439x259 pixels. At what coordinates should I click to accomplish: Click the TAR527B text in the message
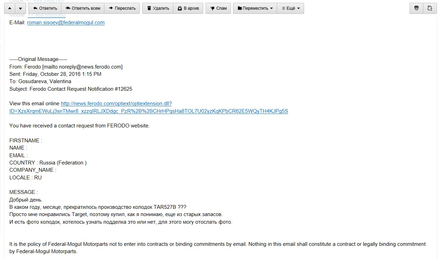pos(164,207)
